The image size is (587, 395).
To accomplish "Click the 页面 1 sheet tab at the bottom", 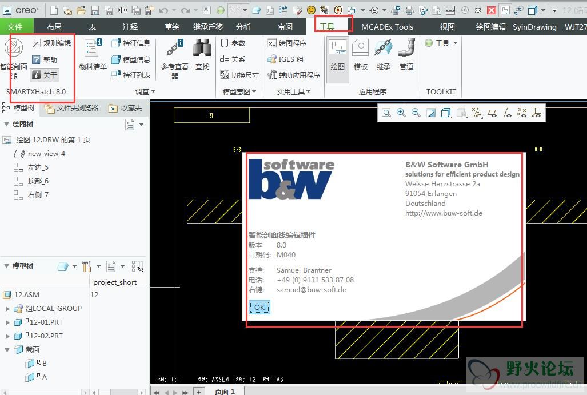I will point(225,391).
